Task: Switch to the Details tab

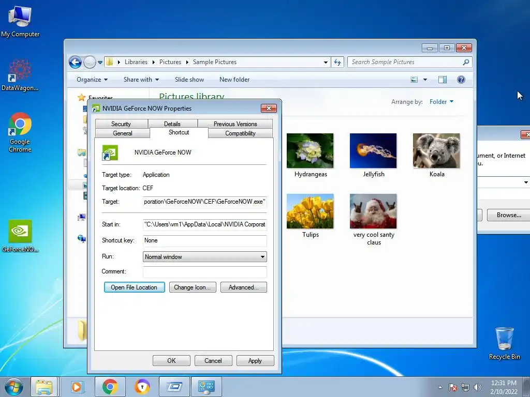Action: tap(172, 124)
